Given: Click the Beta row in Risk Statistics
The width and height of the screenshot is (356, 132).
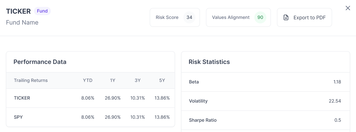Looking at the screenshot, I should (x=266, y=82).
